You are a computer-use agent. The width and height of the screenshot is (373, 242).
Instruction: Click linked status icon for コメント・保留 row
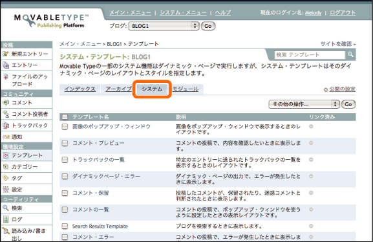coord(311,193)
